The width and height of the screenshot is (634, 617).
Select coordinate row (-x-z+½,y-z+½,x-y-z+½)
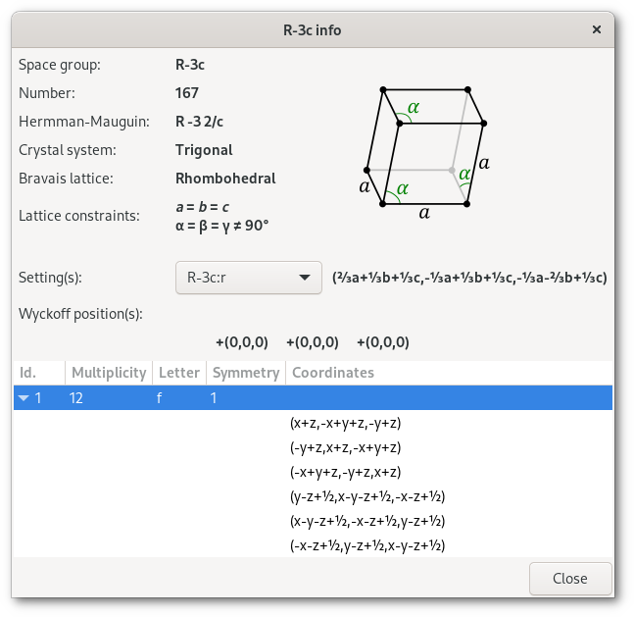[x=367, y=545]
